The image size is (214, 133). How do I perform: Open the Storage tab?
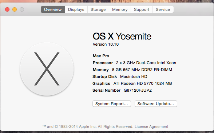pyautogui.click(x=98, y=9)
